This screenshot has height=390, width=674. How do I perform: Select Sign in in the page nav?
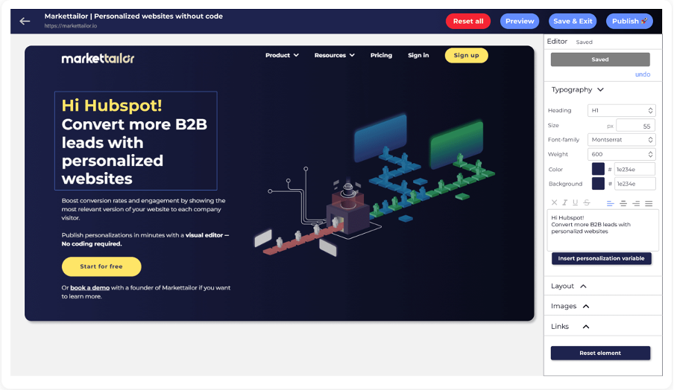[418, 55]
